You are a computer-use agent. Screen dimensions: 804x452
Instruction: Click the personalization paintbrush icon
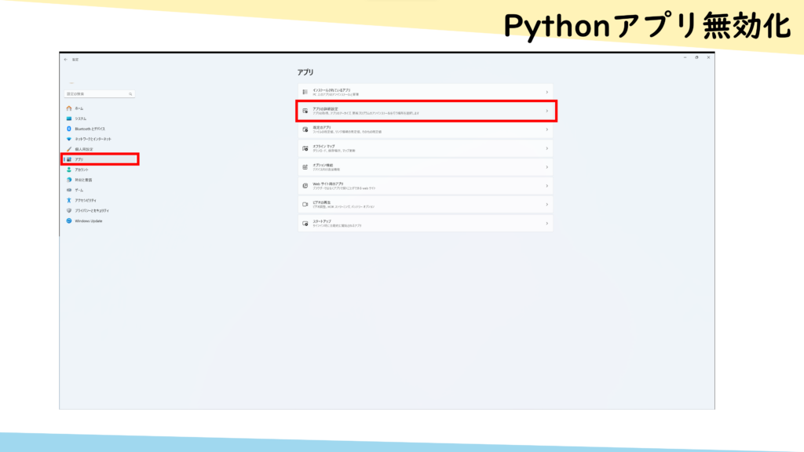point(69,149)
